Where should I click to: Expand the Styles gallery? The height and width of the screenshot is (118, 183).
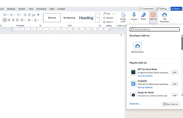(97, 18)
